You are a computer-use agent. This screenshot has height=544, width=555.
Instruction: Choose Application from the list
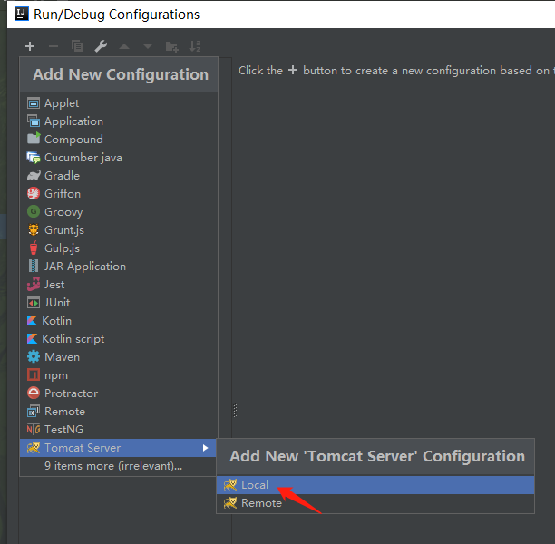coord(119,121)
